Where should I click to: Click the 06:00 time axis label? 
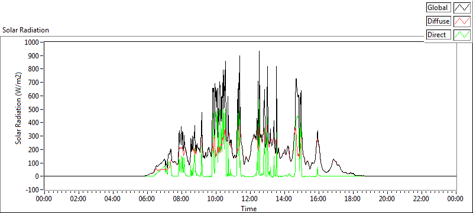coord(147,199)
